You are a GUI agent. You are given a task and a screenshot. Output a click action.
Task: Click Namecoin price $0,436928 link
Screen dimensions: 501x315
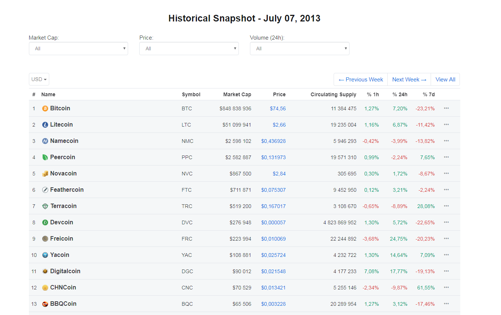273,141
